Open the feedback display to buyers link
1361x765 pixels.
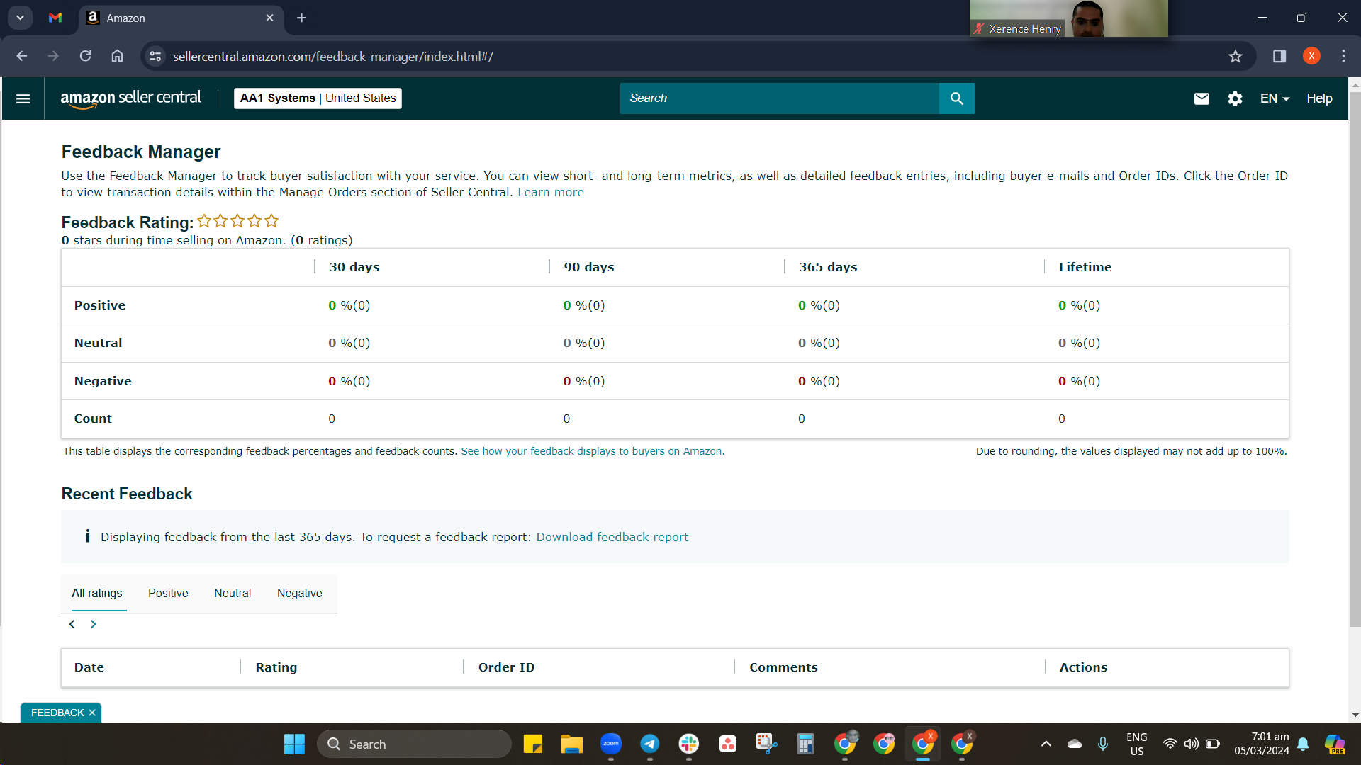593,451
